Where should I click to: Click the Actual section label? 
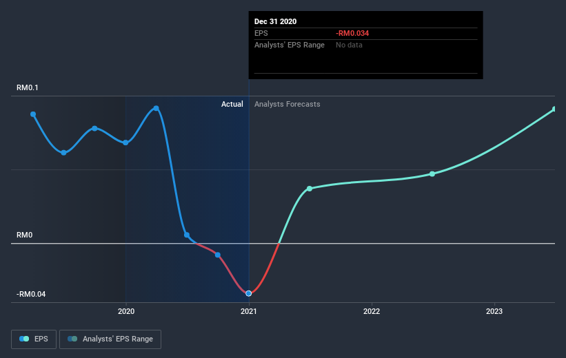(x=232, y=104)
